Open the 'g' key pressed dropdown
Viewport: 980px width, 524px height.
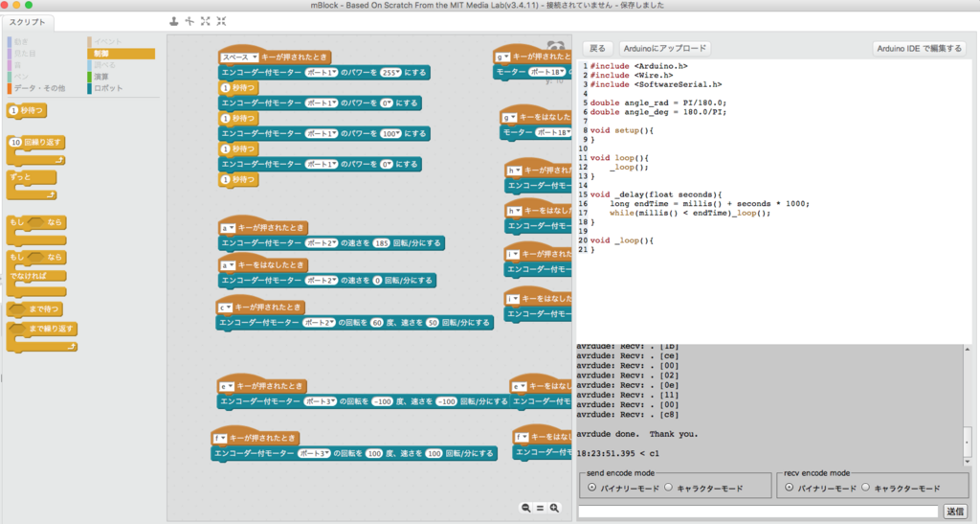point(503,57)
